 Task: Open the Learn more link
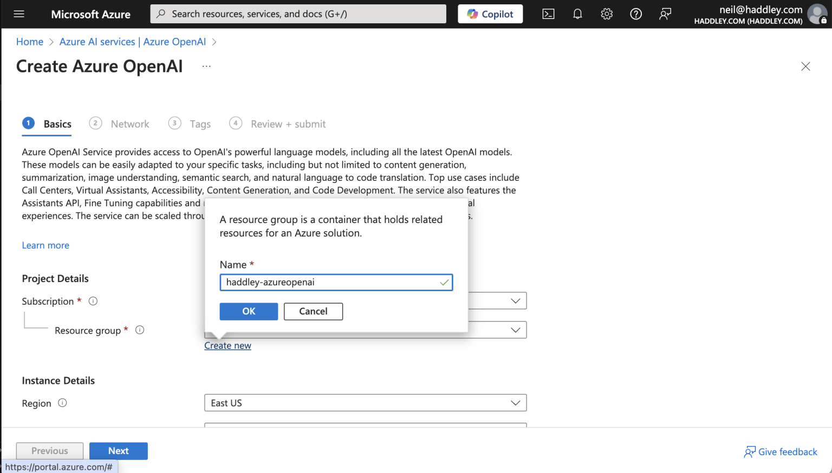click(x=45, y=245)
